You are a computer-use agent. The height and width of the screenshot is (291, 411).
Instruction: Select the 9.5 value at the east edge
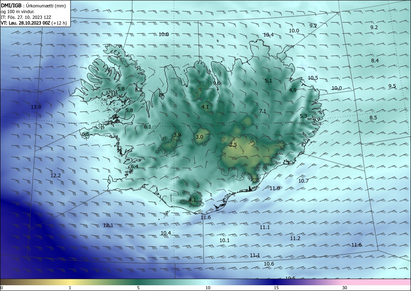(392, 86)
